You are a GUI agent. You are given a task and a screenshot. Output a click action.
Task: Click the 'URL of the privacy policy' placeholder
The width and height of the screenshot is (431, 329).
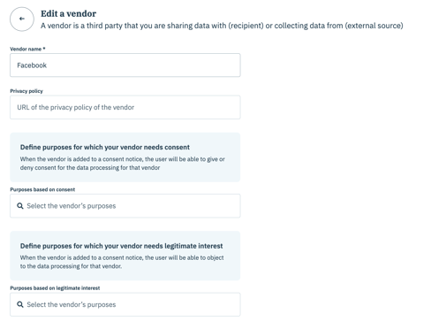pyautogui.click(x=76, y=107)
